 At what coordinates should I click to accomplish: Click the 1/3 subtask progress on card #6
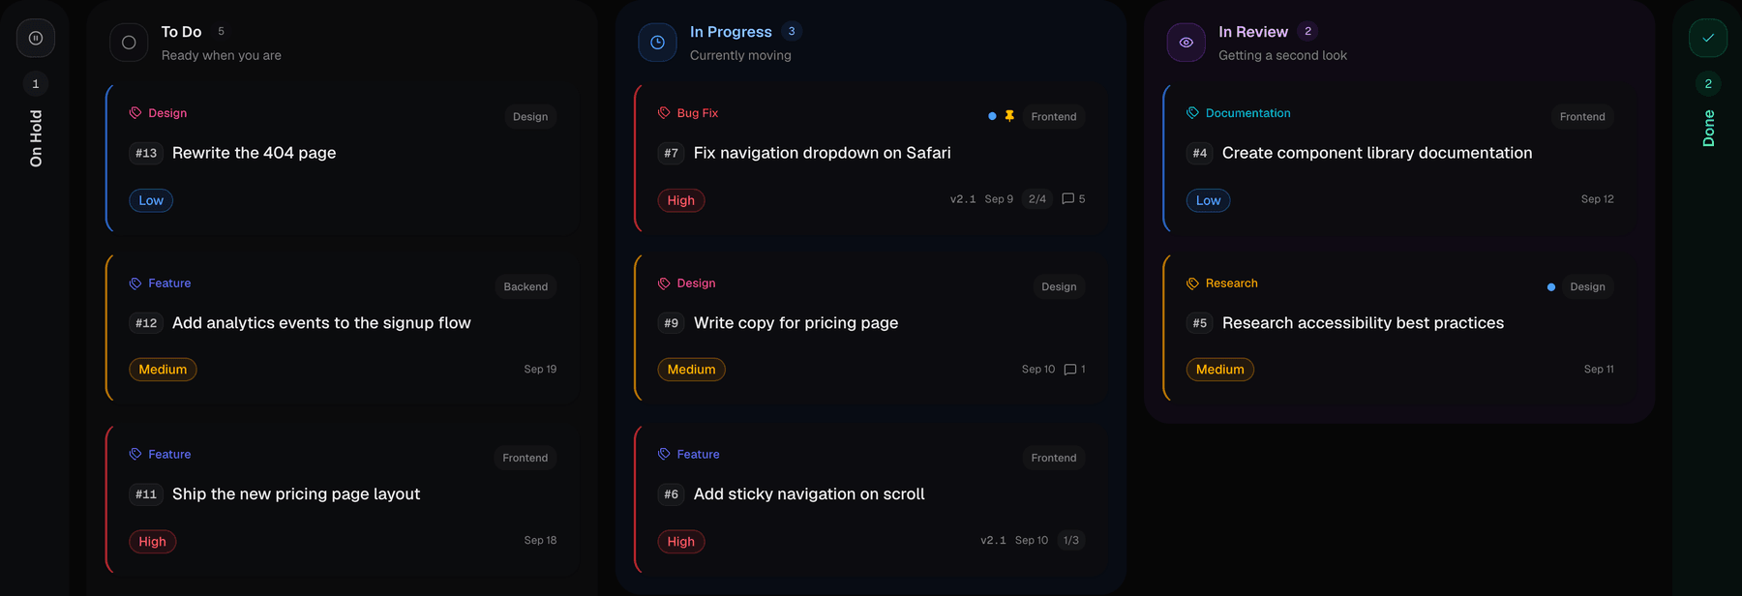click(1070, 541)
